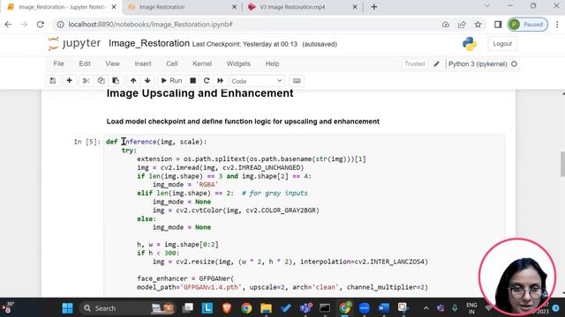Log out with the Logout button
Screen dimensions: 565x317
point(502,44)
